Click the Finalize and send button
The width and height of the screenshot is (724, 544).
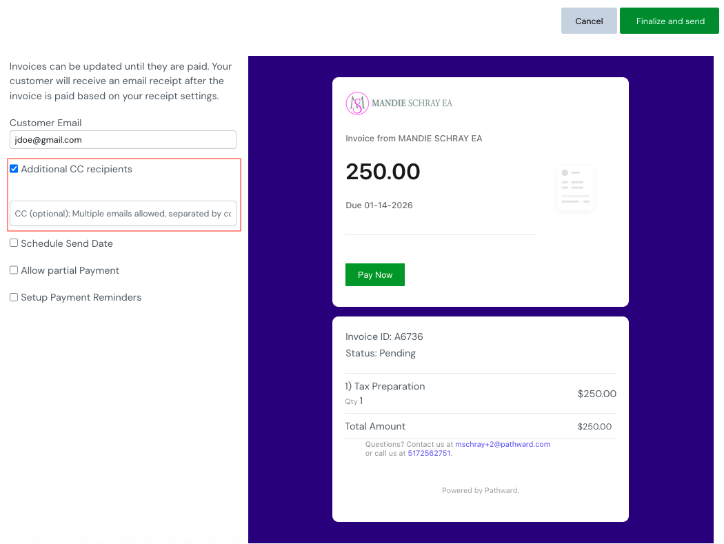pos(670,21)
